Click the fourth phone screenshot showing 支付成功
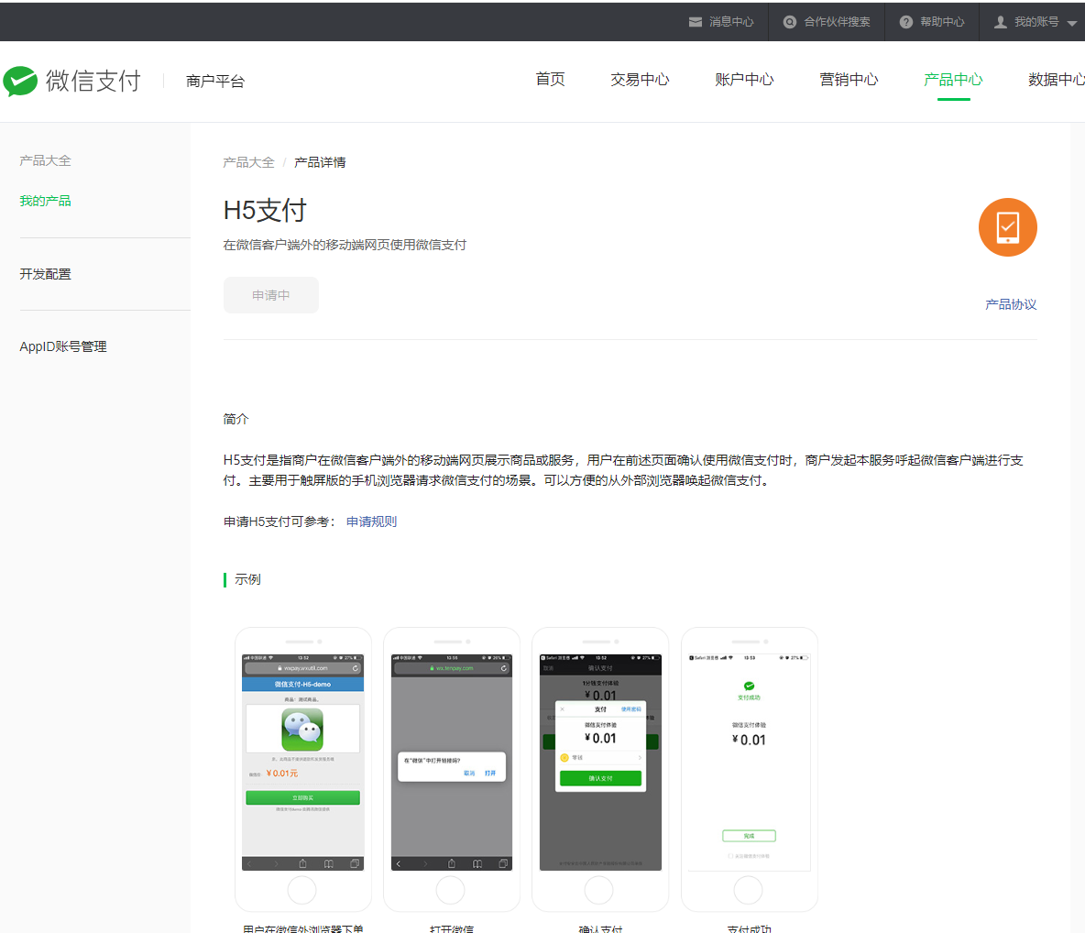The image size is (1085, 933). coord(750,769)
